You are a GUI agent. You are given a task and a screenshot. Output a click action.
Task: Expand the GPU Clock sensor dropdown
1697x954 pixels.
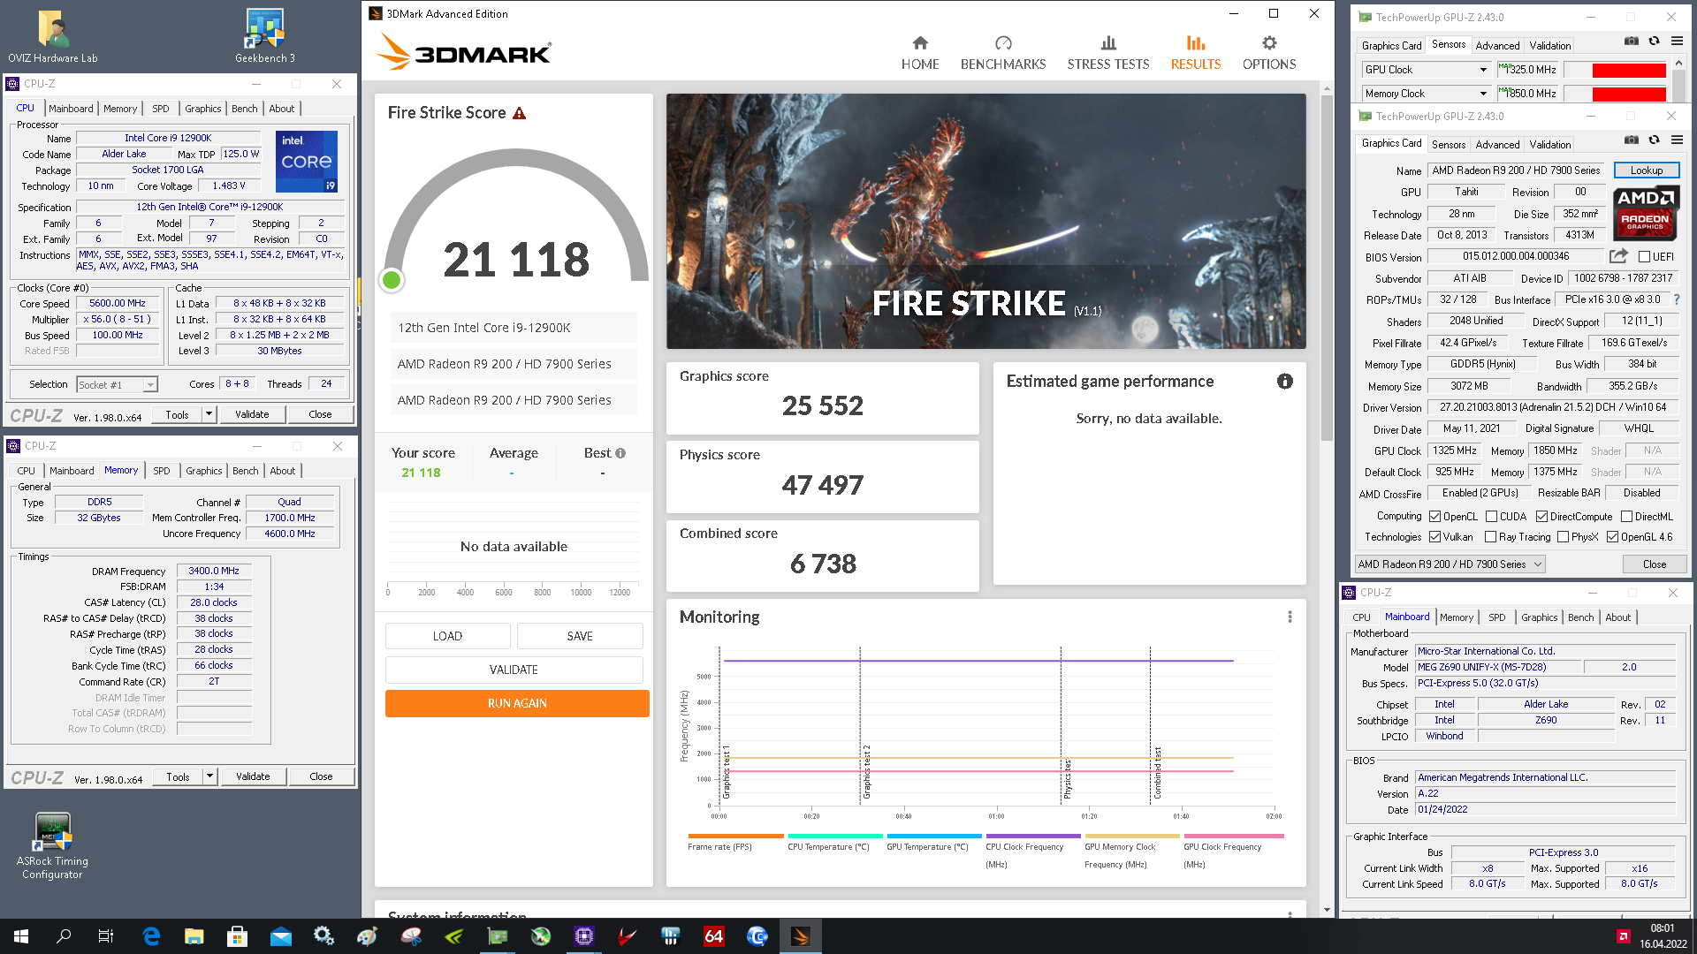[1483, 70]
